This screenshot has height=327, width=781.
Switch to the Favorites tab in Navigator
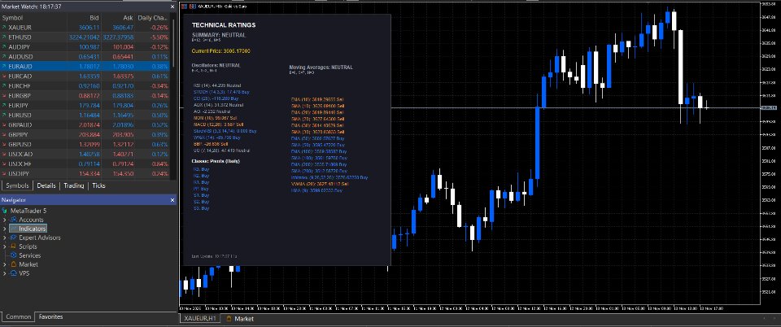[50, 316]
